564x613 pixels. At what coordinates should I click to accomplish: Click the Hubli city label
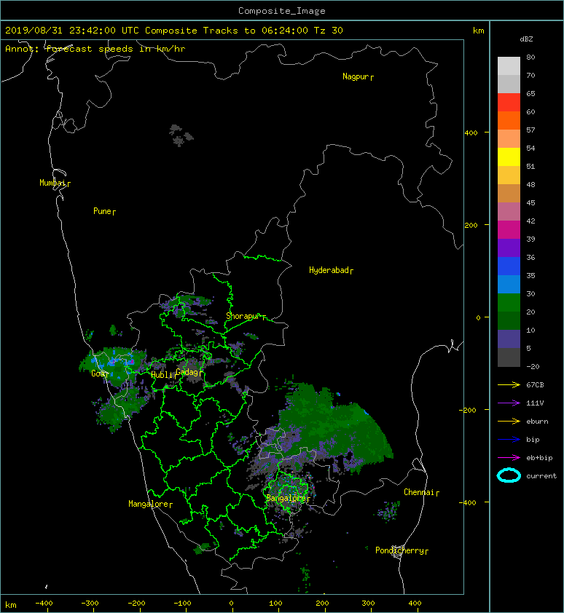(162, 376)
